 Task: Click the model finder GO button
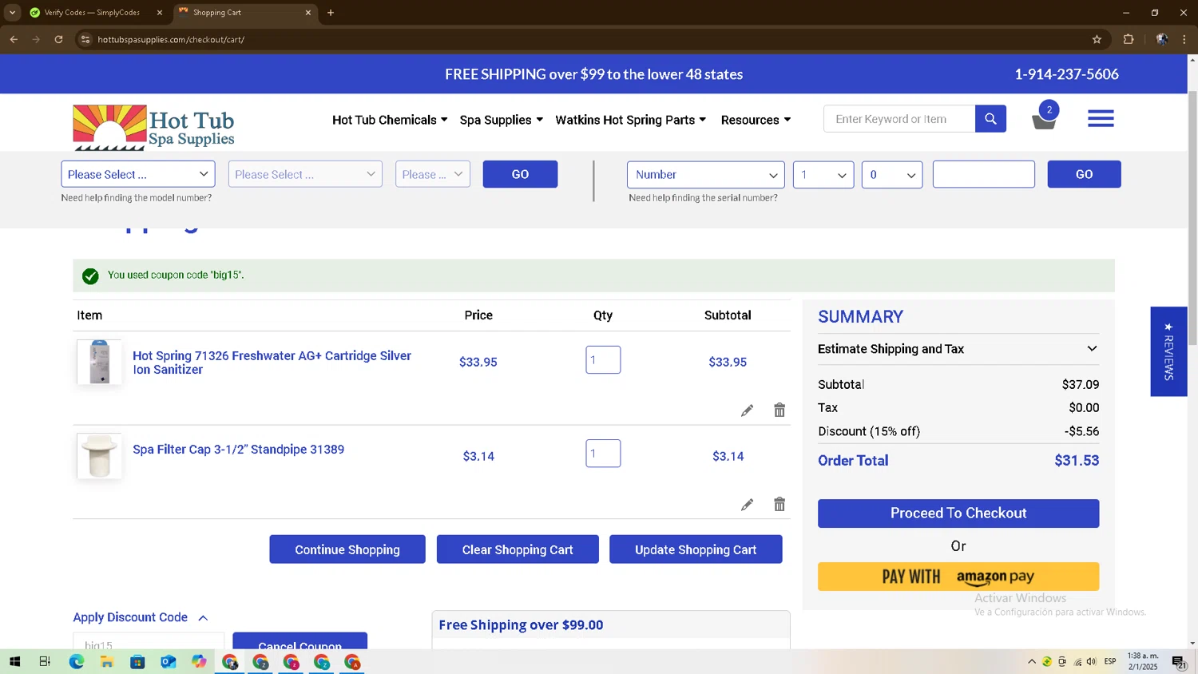[520, 174]
